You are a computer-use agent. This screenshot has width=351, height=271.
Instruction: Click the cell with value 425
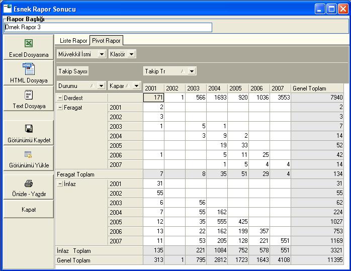pyautogui.click(x=238, y=222)
